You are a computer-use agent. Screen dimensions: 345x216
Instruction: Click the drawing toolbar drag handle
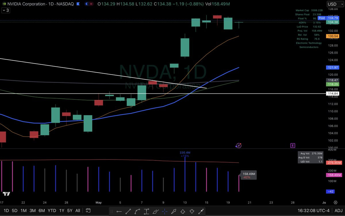pos(111,211)
